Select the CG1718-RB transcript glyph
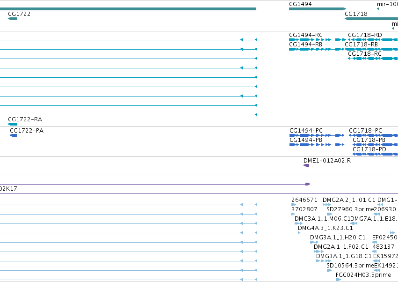This screenshot has width=398, height=282. [371, 49]
